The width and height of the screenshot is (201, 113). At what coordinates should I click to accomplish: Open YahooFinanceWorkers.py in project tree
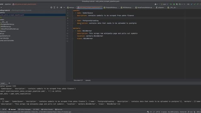(x=10, y=29)
